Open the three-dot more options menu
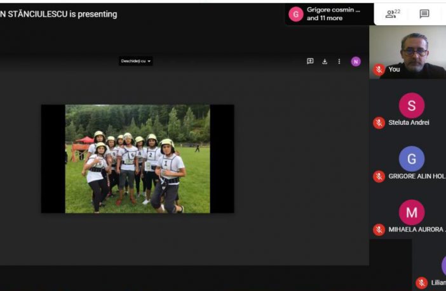Screen dimensions: 446x291 click(339, 61)
